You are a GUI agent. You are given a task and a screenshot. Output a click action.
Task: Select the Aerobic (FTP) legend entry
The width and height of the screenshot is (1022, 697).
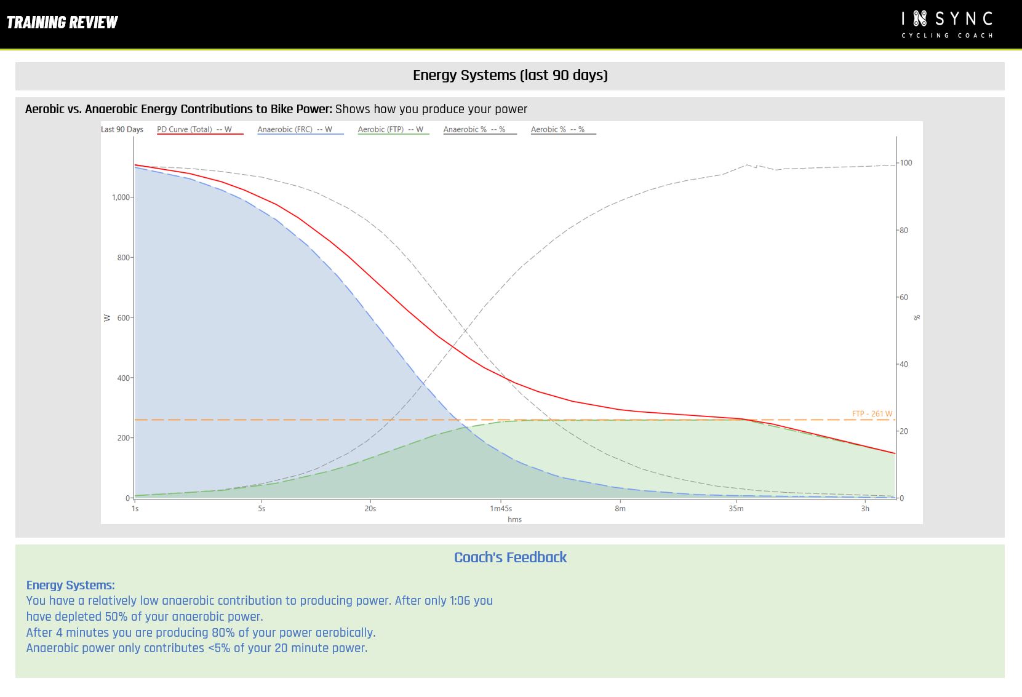tap(393, 130)
